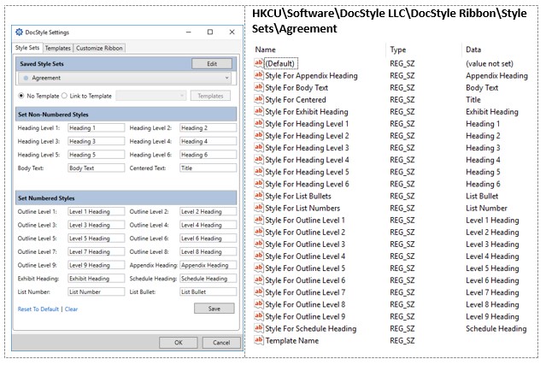Click the Heading Level 4 input field

click(x=208, y=141)
